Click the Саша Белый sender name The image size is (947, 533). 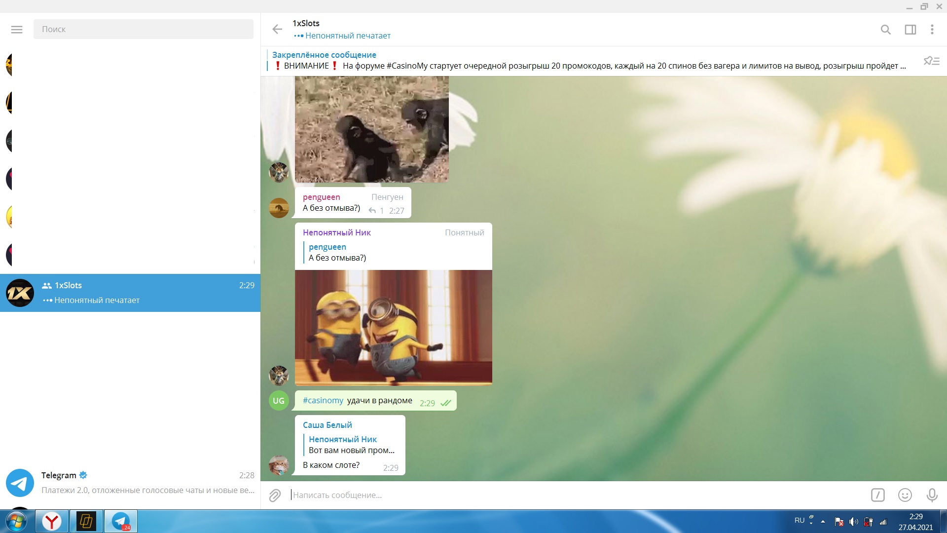click(327, 425)
